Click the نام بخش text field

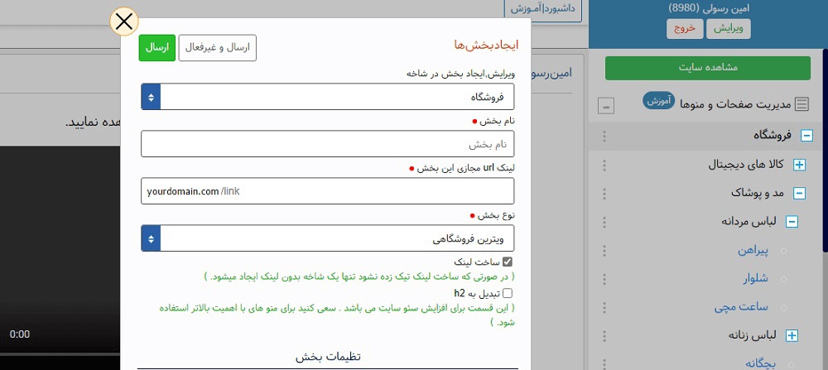328,144
